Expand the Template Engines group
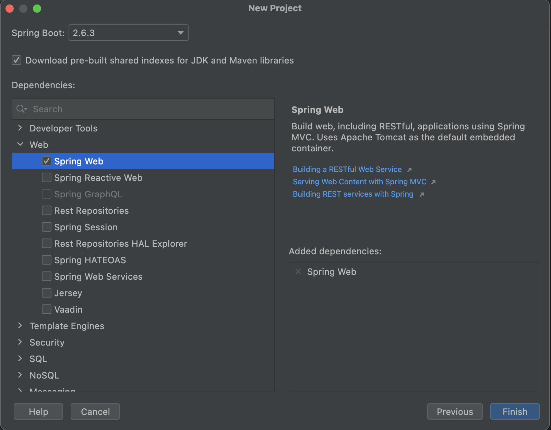 coord(20,326)
